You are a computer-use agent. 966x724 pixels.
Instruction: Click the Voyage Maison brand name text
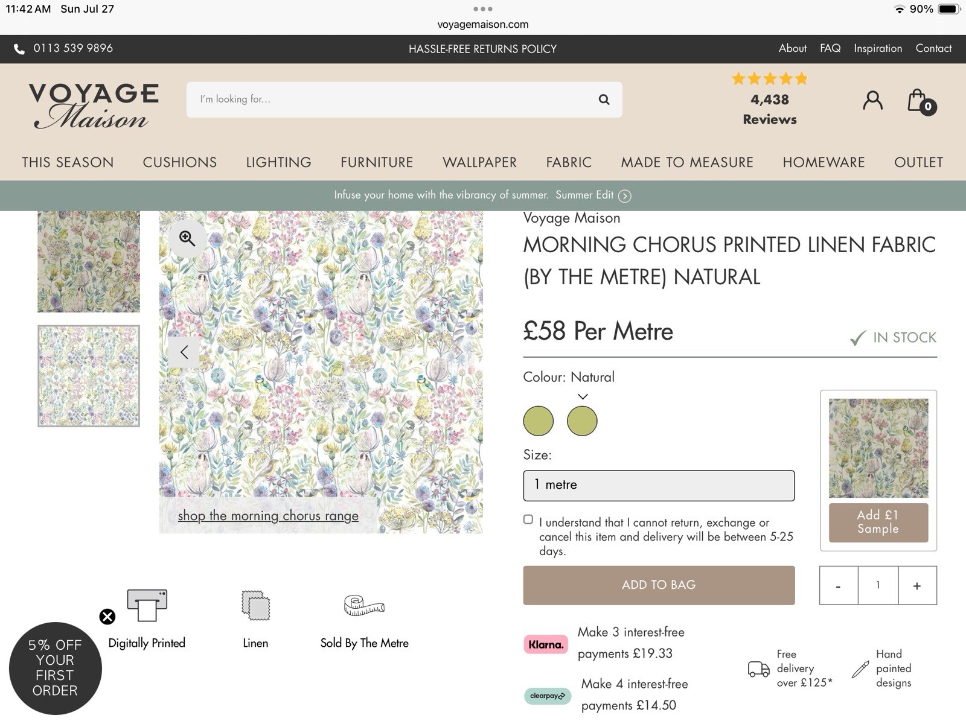pos(572,218)
